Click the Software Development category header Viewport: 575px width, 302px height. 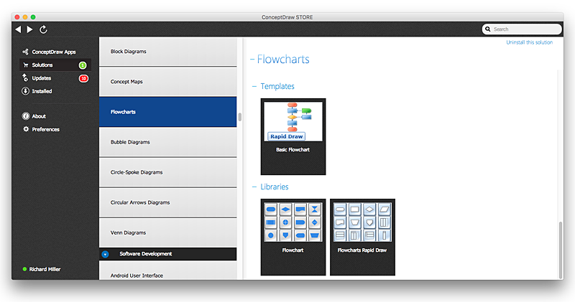click(168, 254)
